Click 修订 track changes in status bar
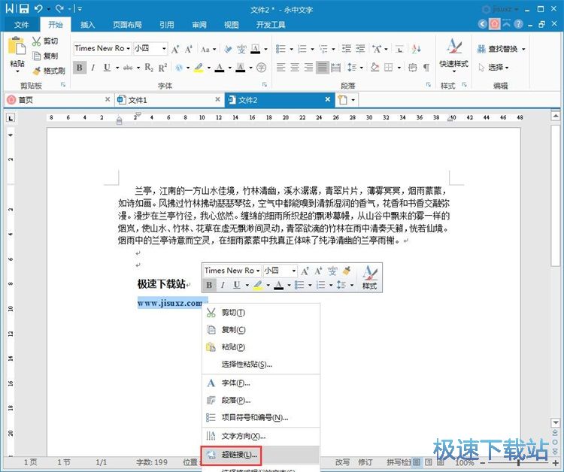 [x=365, y=462]
